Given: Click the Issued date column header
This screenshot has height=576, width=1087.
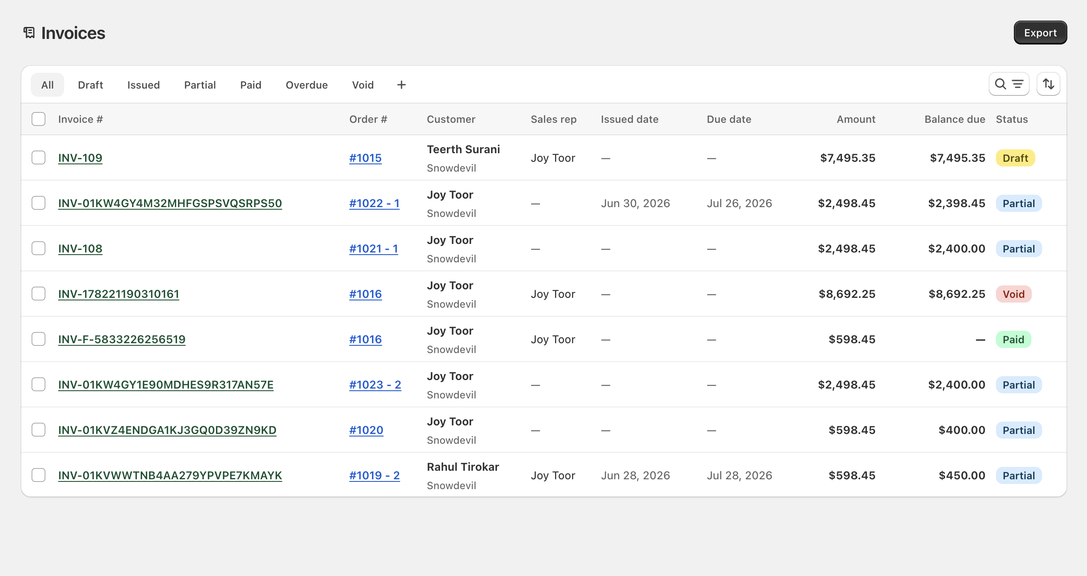Looking at the screenshot, I should 629,119.
